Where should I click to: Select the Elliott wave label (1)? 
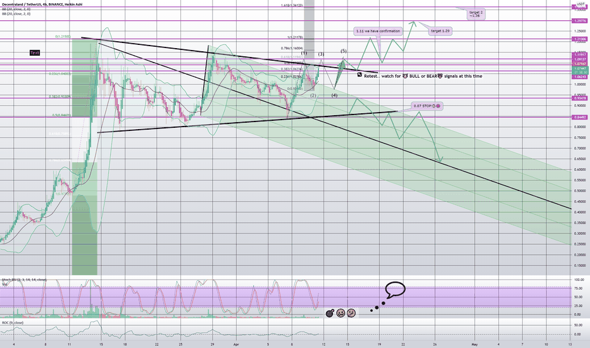tap(304, 53)
